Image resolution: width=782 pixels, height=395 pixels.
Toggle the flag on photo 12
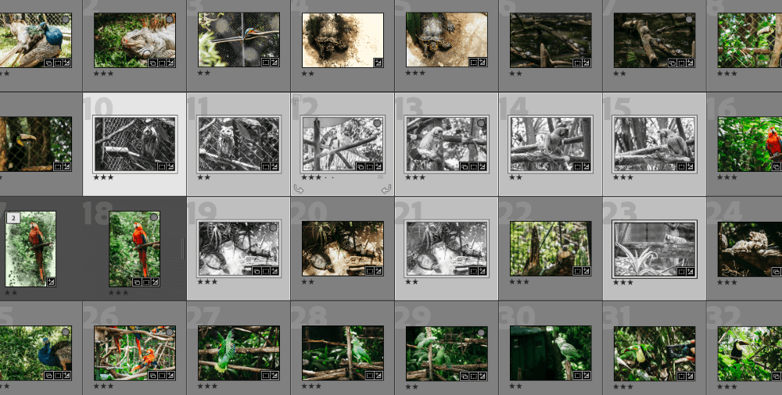(x=296, y=98)
